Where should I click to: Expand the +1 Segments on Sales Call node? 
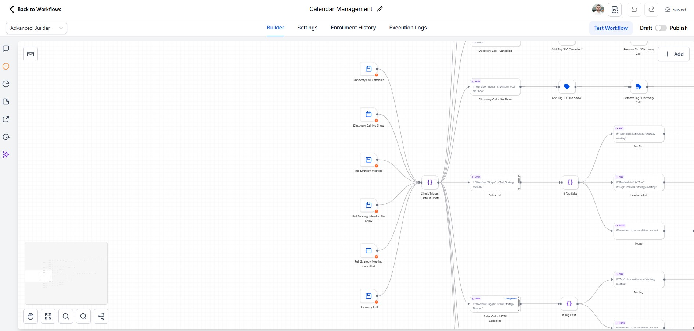[510, 299]
